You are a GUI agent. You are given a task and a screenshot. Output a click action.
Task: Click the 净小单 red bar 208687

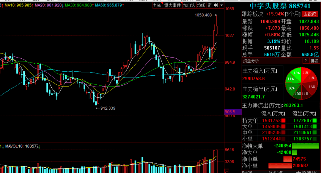[280, 166]
